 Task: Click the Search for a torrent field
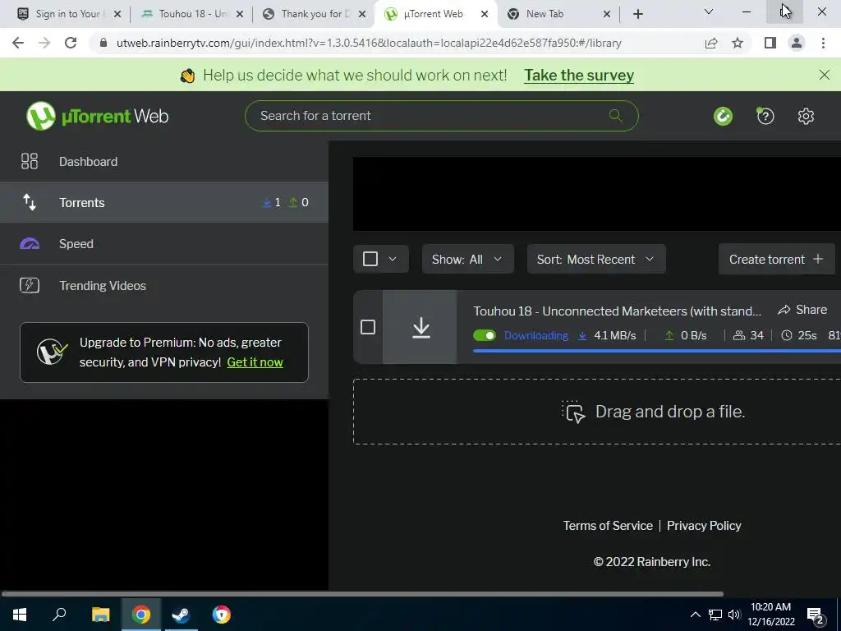(441, 115)
